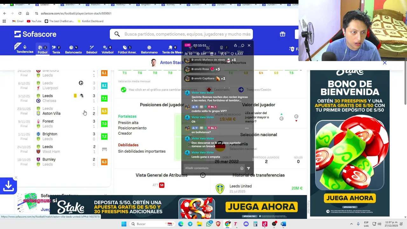Click the search magnifier icon
Screen dimensions: 407x229
117,34
